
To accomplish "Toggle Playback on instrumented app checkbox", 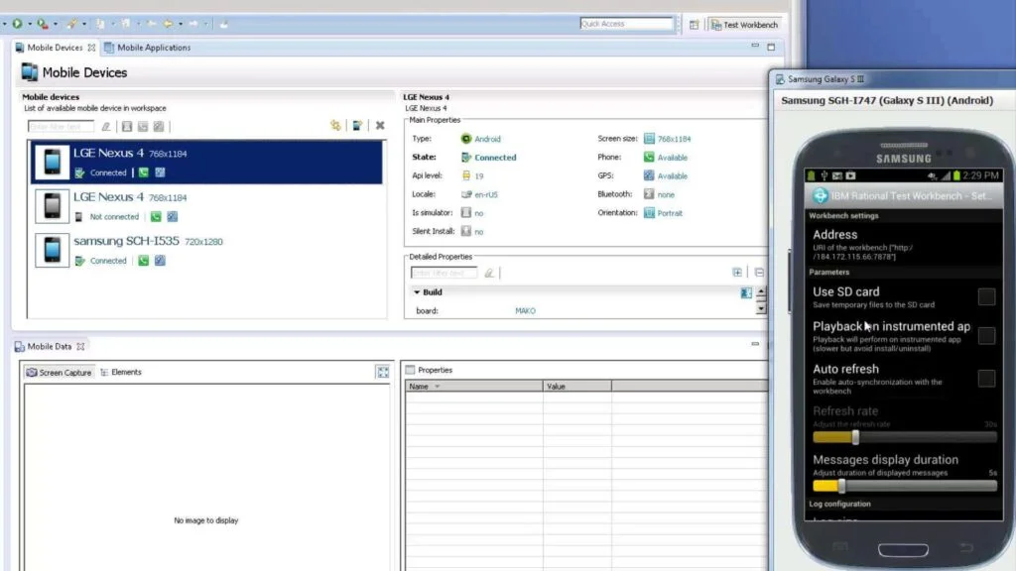I will click(986, 335).
